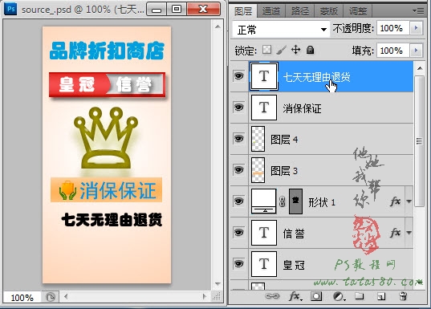Click the lock image pixels brush icon
The width and height of the screenshot is (431, 309).
(x=281, y=50)
